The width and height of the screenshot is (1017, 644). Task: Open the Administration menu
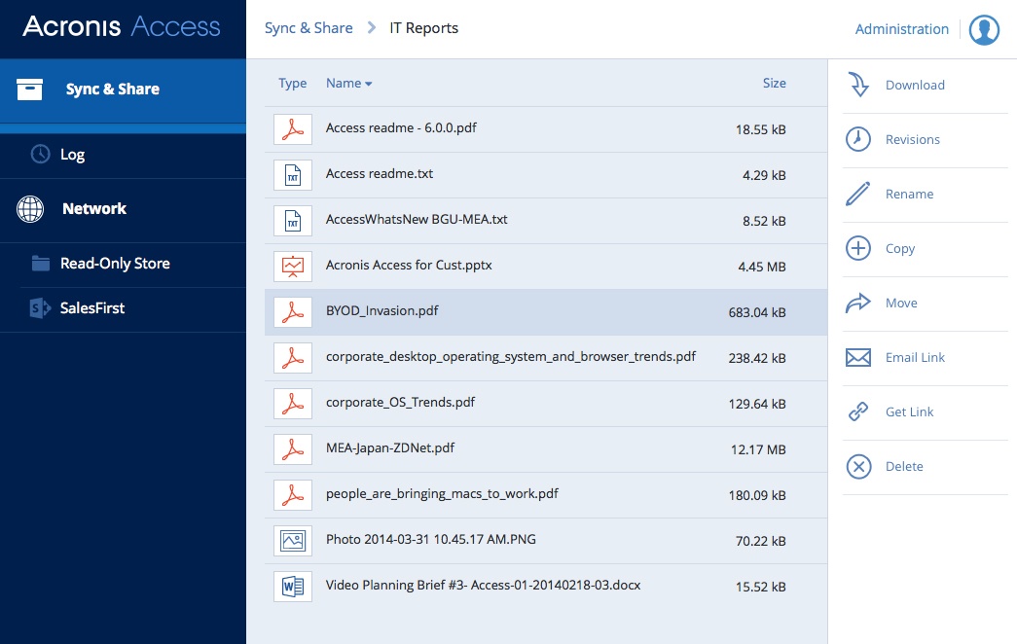pos(901,29)
